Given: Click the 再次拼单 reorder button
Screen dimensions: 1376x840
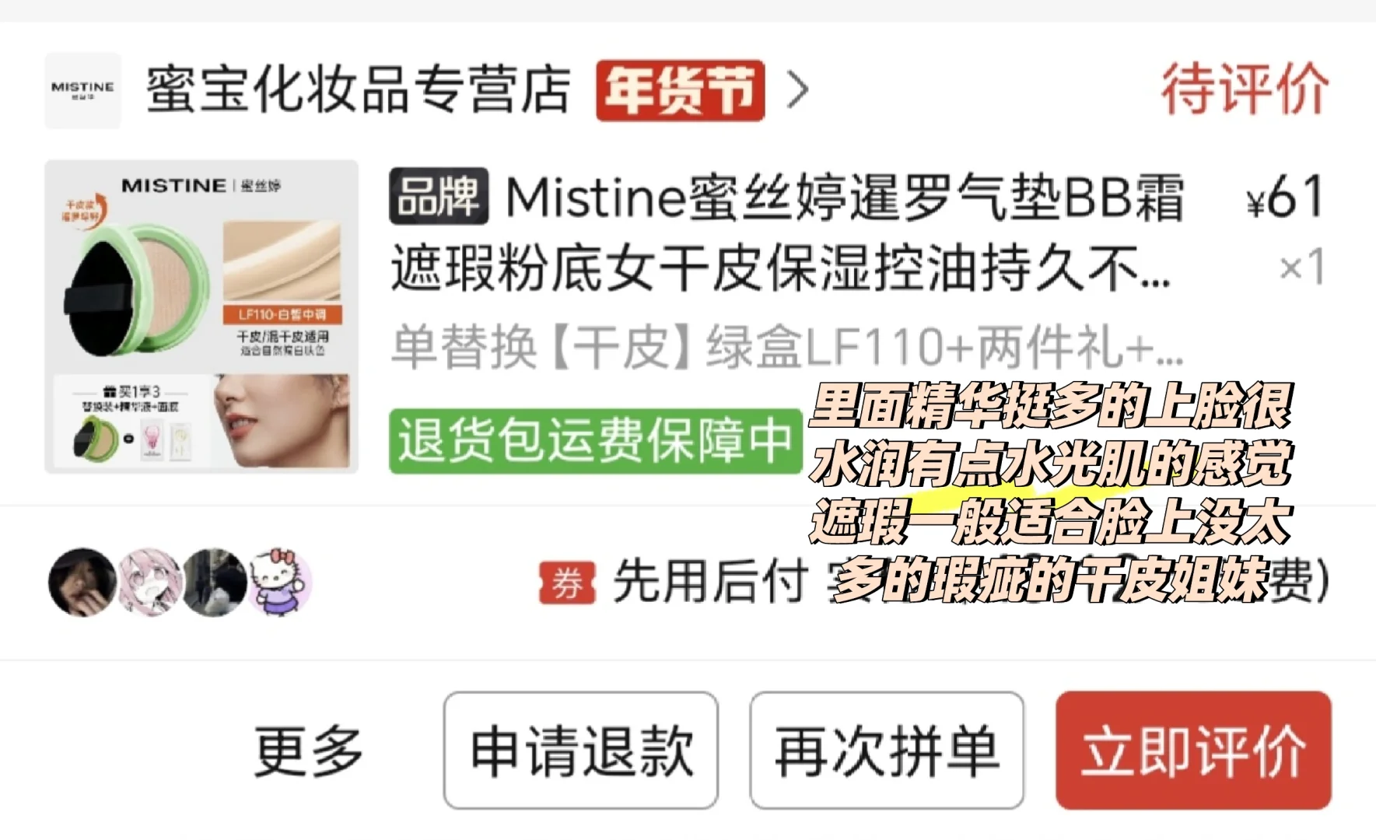Looking at the screenshot, I should pyautogui.click(x=887, y=751).
